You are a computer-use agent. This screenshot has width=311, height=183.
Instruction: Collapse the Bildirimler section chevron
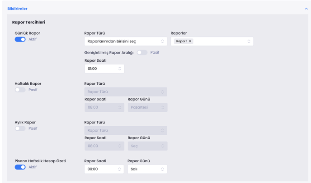(x=306, y=9)
